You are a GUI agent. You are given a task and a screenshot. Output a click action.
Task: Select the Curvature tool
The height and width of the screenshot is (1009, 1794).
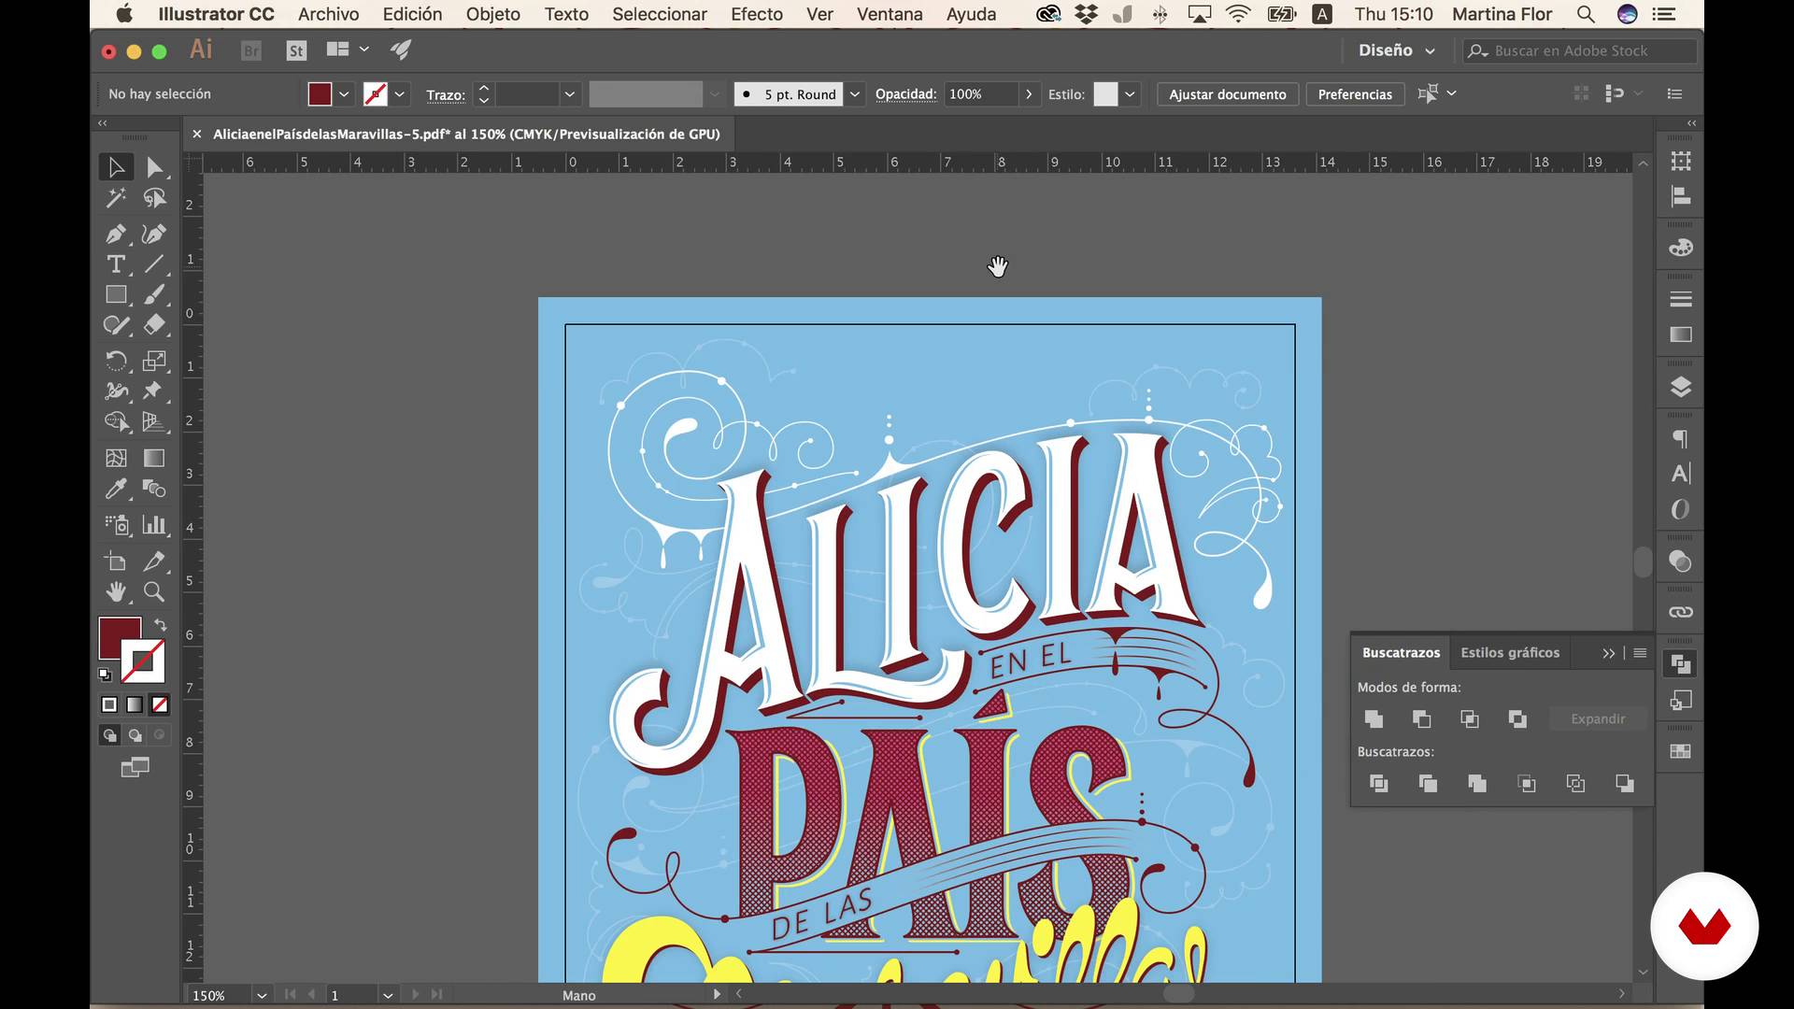(x=154, y=234)
